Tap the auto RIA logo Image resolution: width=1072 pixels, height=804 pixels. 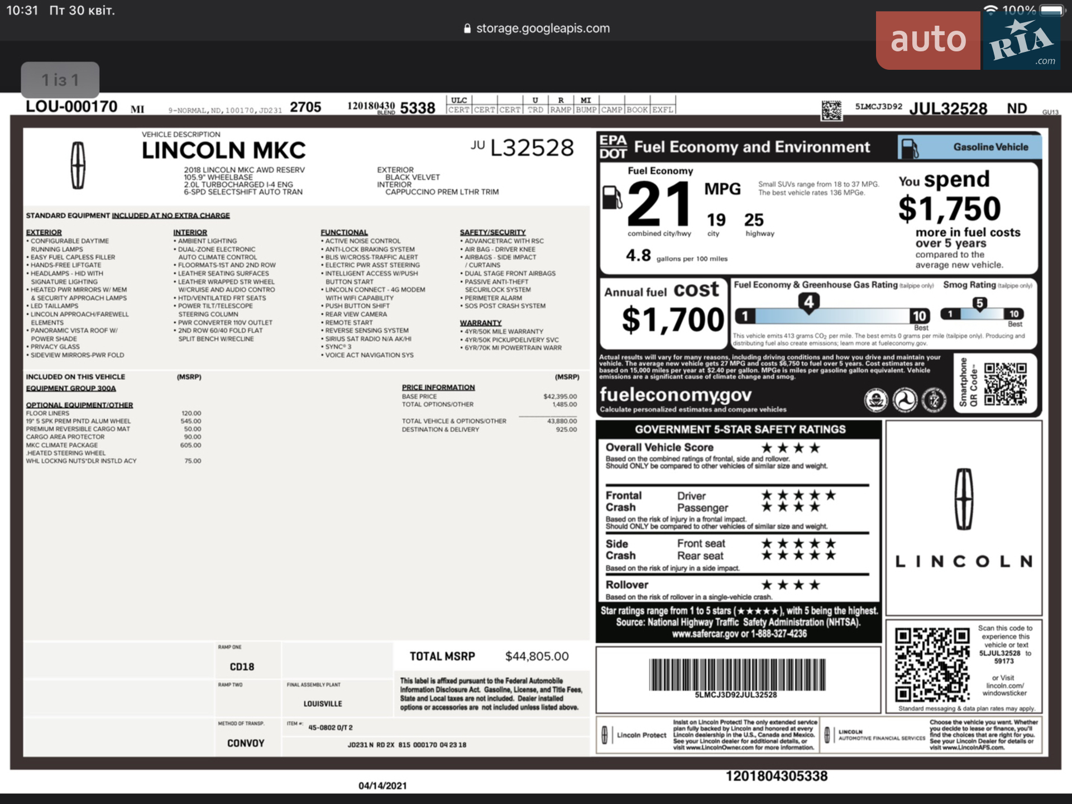coord(969,40)
